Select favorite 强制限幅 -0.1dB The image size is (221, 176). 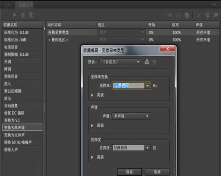22,54
